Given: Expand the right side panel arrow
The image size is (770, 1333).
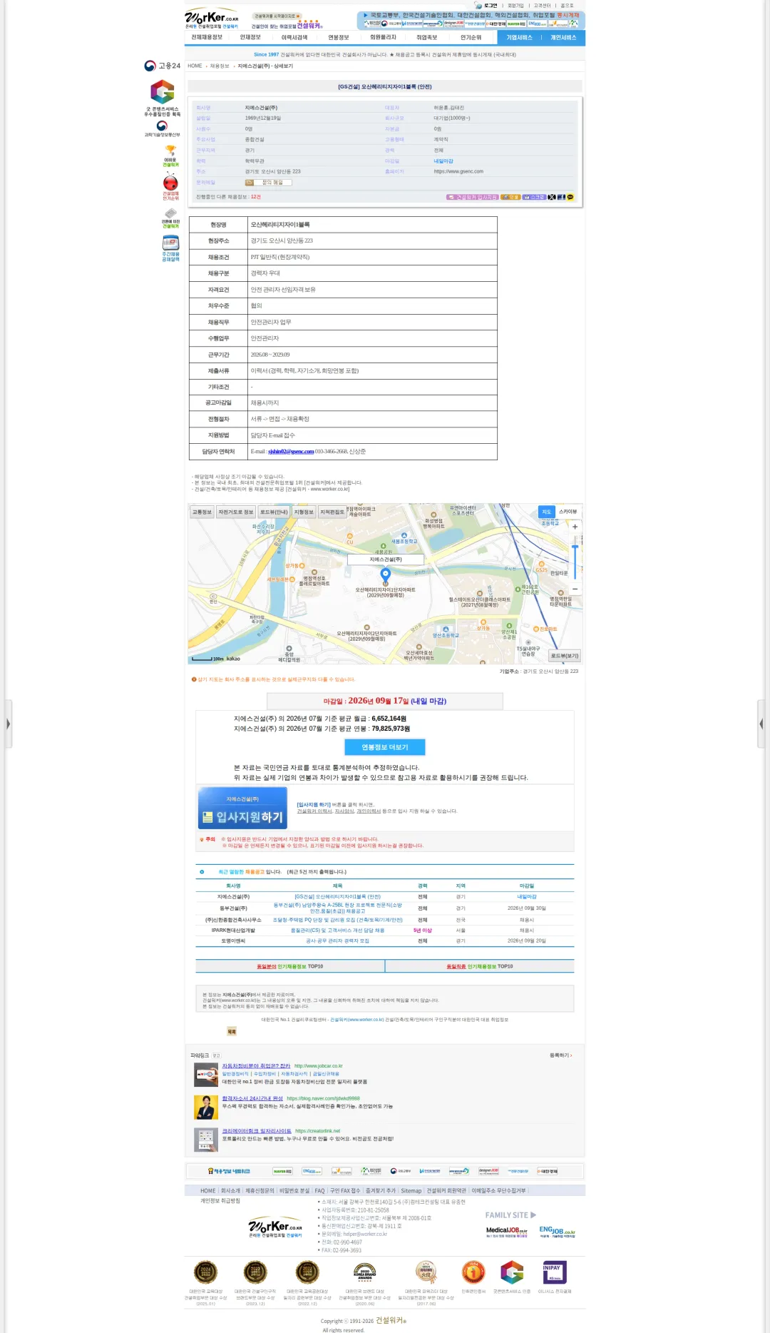Looking at the screenshot, I should point(761,724).
